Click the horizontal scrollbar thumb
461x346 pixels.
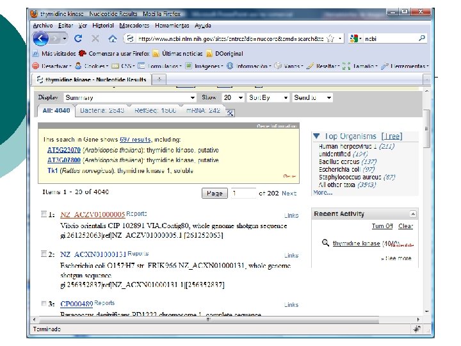point(209,319)
